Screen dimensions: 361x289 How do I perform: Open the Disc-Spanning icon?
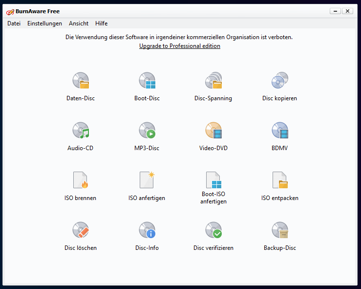pos(213,80)
